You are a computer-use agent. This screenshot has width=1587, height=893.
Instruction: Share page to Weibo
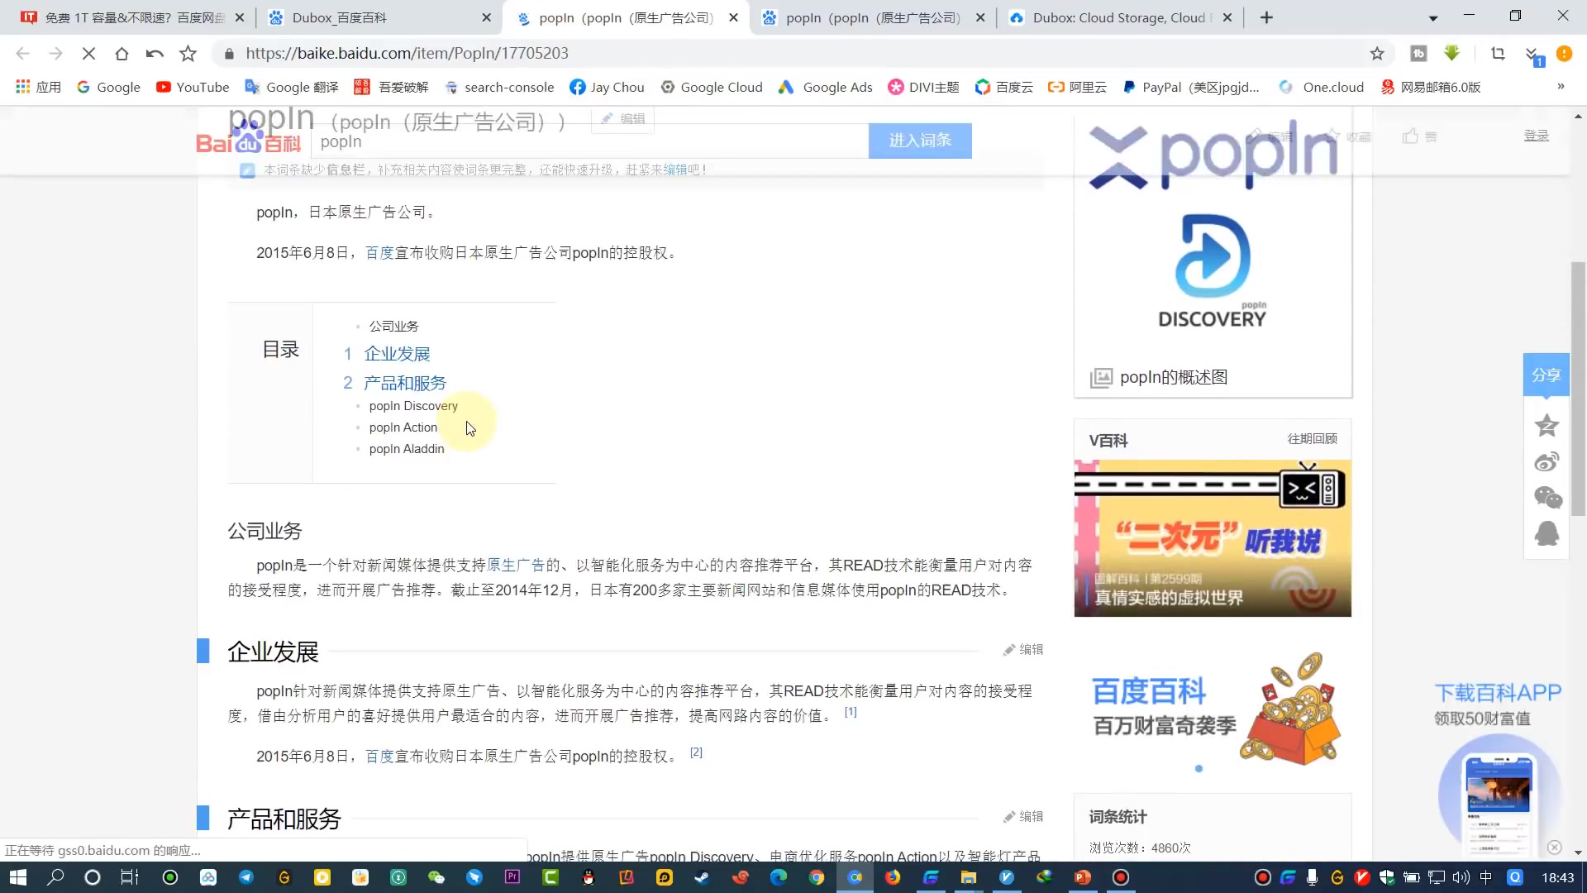pos(1546,461)
